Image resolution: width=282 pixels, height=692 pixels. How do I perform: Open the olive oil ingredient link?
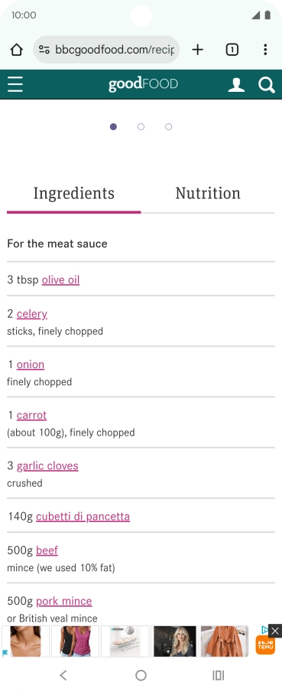coord(61,280)
